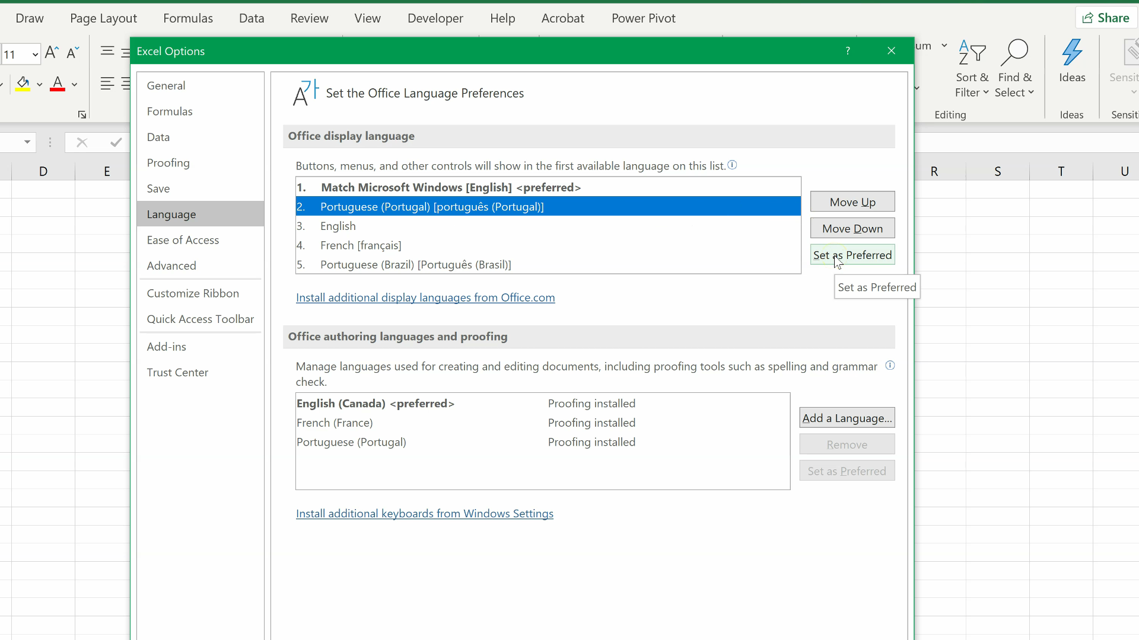Select the Increase Font Size icon
1139x640 pixels.
(x=52, y=52)
